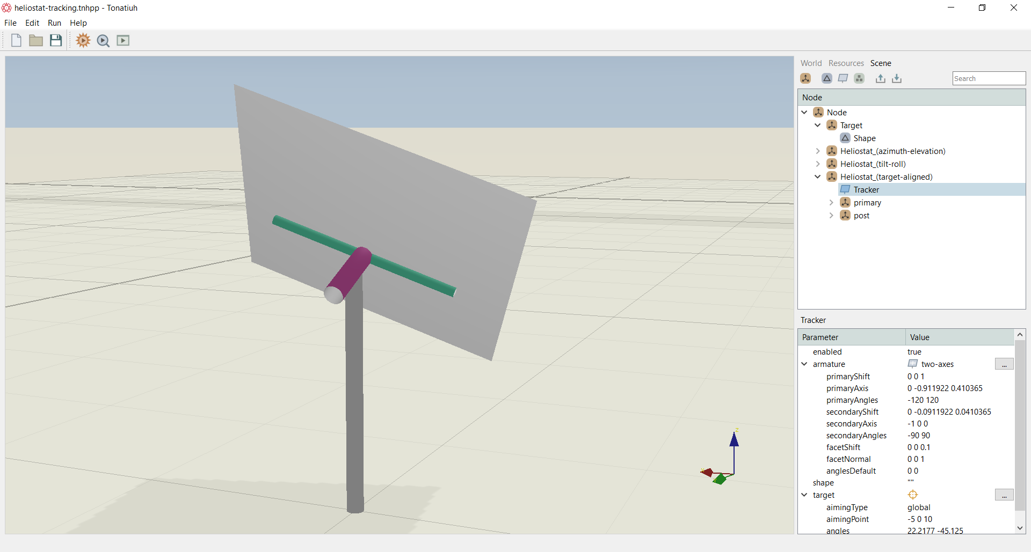
Task: Open the File menu
Action: (x=10, y=23)
